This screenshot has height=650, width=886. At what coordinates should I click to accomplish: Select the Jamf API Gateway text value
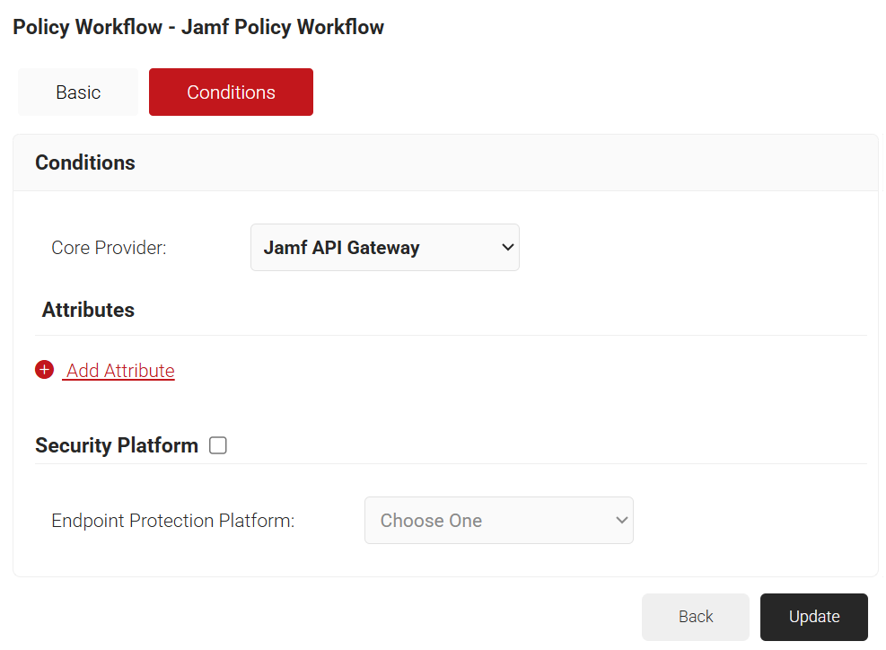[x=341, y=248]
